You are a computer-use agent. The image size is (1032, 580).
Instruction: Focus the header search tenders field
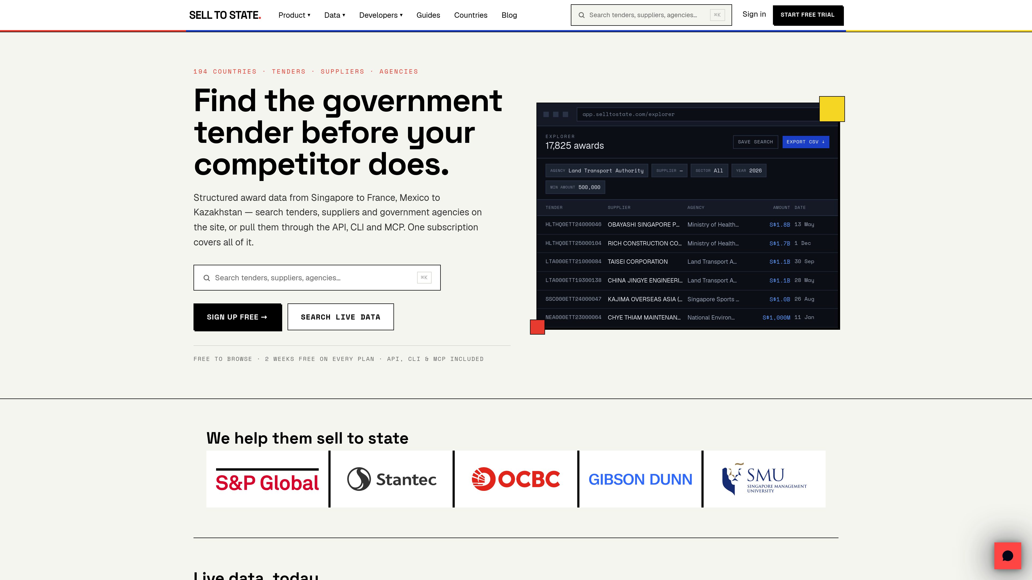(x=651, y=15)
